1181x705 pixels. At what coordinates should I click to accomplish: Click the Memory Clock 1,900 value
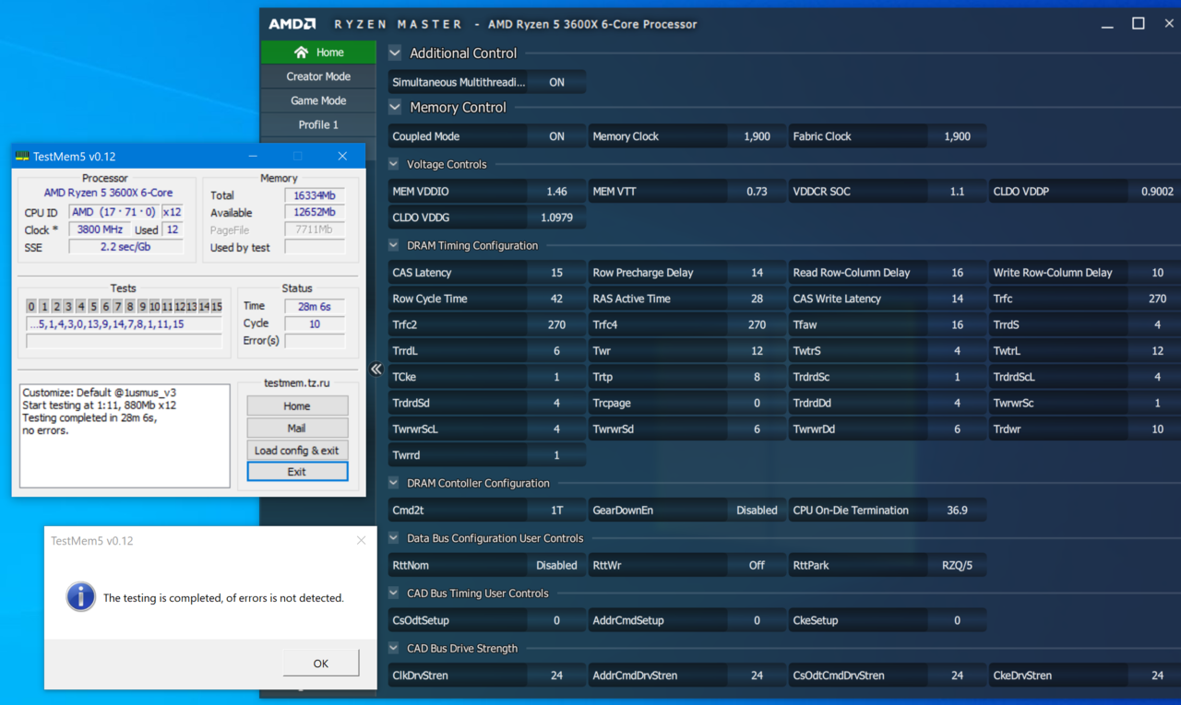pos(757,136)
